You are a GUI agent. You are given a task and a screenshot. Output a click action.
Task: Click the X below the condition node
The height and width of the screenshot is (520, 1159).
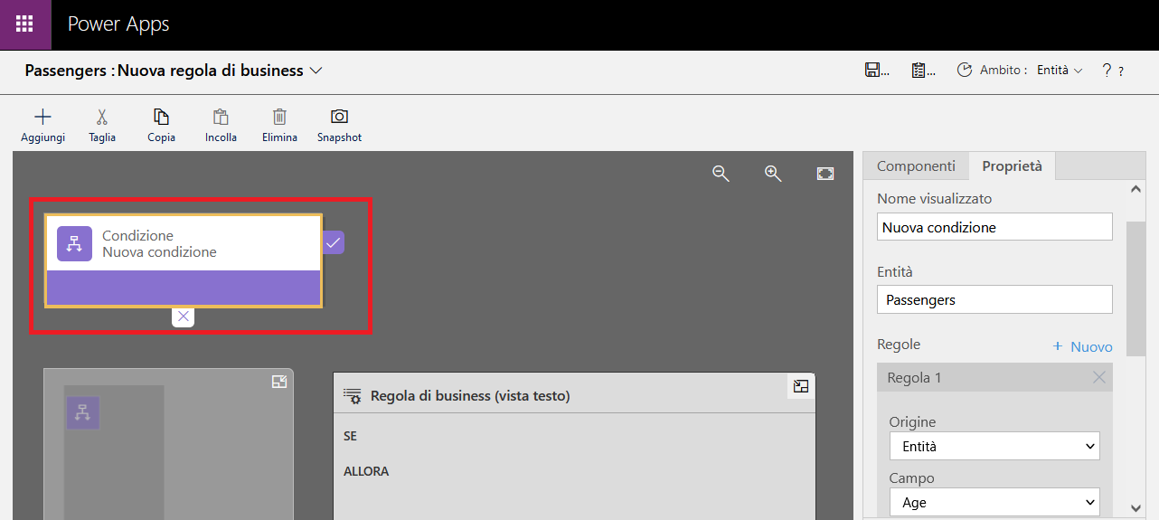tap(184, 316)
